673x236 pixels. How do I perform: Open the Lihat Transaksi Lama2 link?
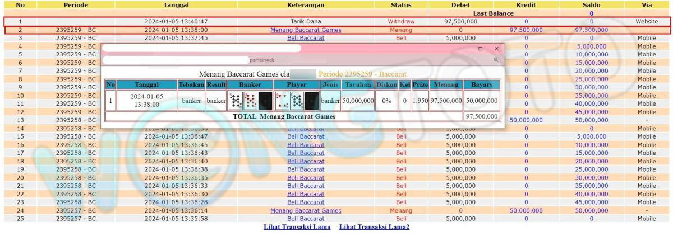click(374, 227)
